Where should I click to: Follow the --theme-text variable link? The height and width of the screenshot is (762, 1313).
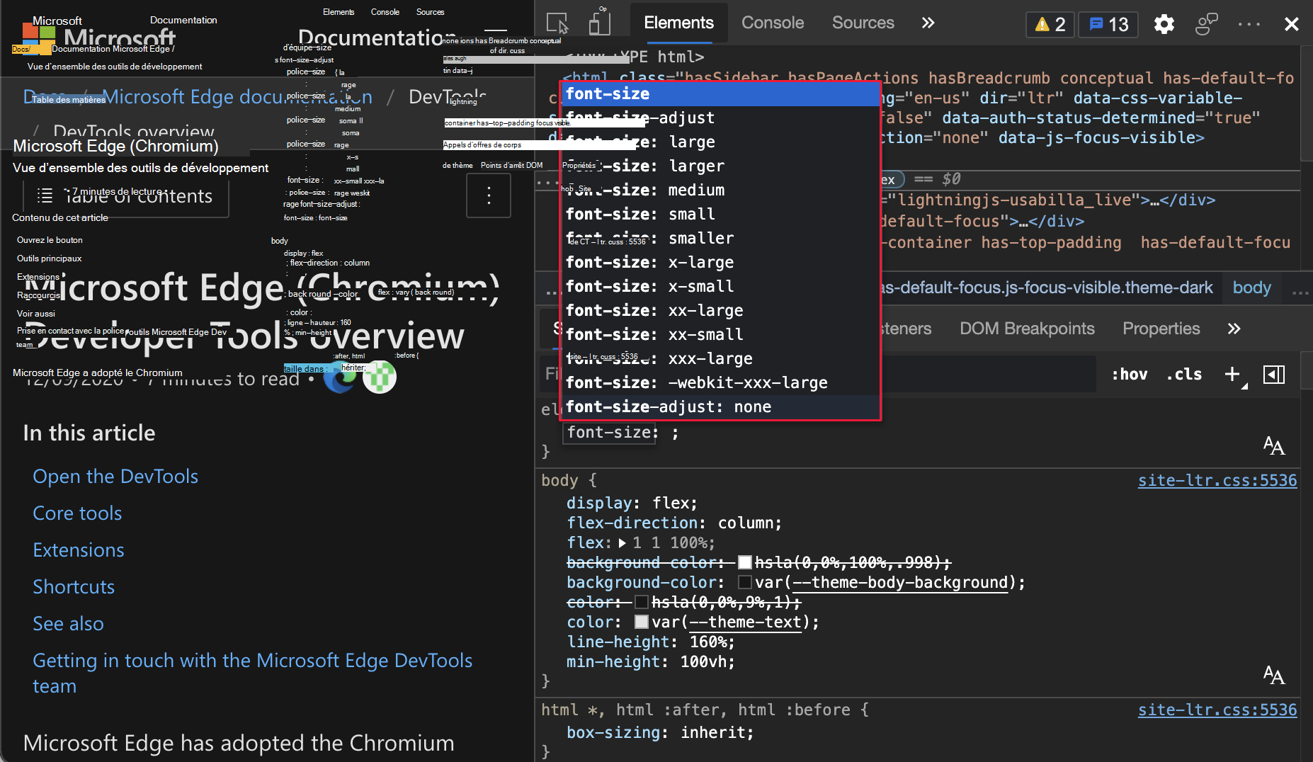pos(745,622)
